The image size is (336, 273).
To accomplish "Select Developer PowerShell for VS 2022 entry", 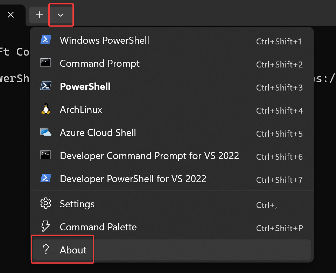I will click(x=171, y=179).
